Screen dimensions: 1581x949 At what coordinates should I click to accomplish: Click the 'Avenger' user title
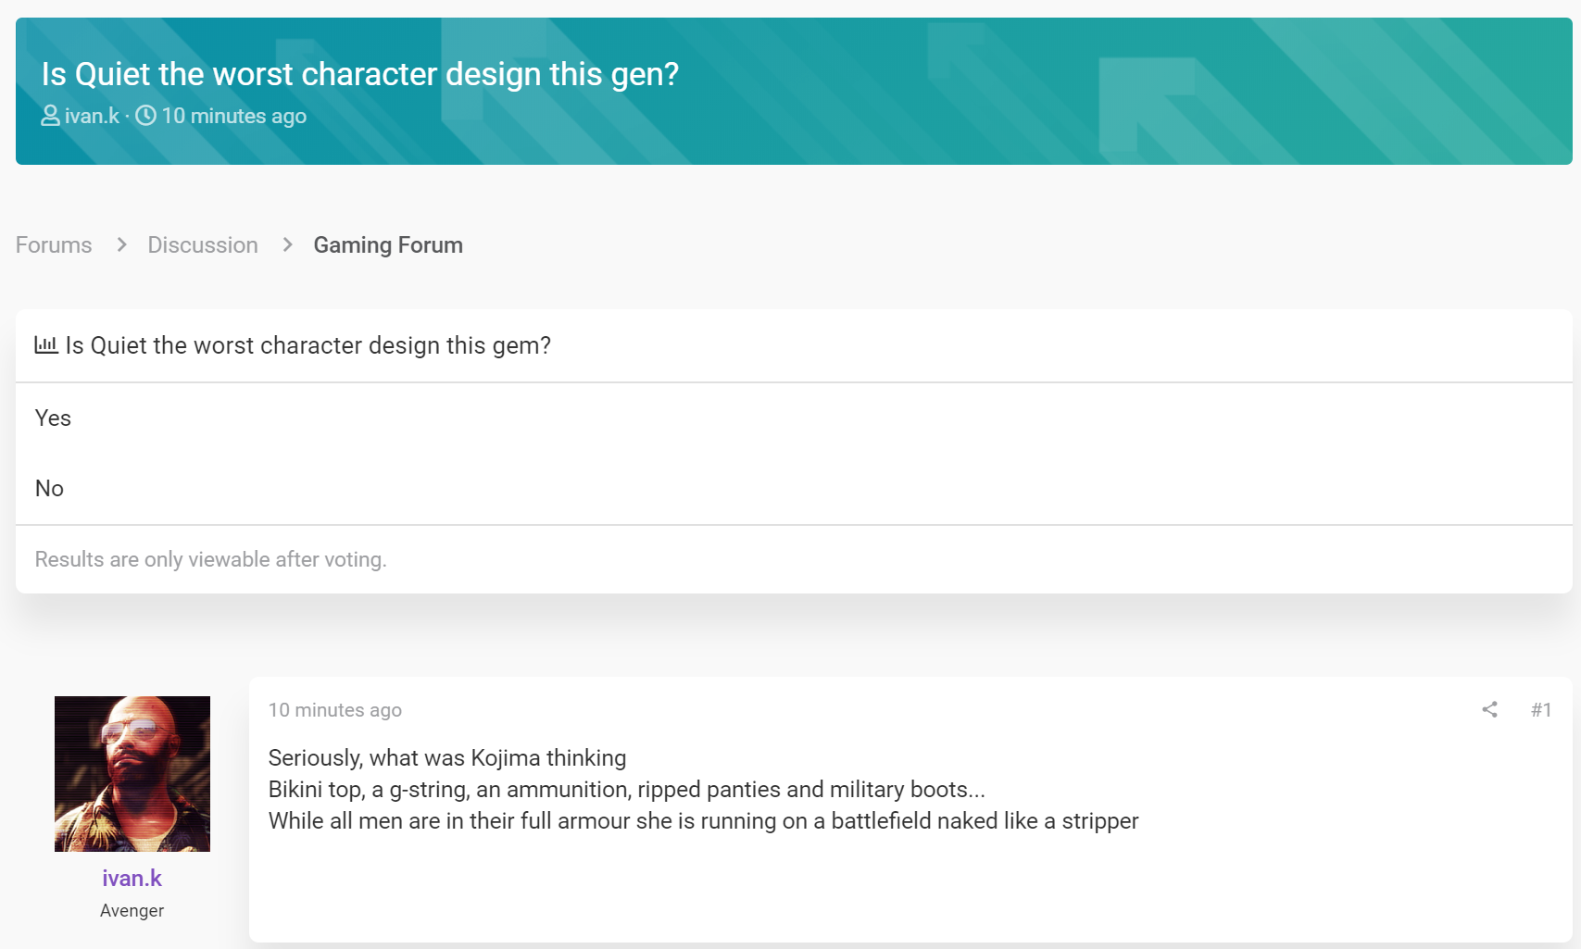(x=132, y=910)
